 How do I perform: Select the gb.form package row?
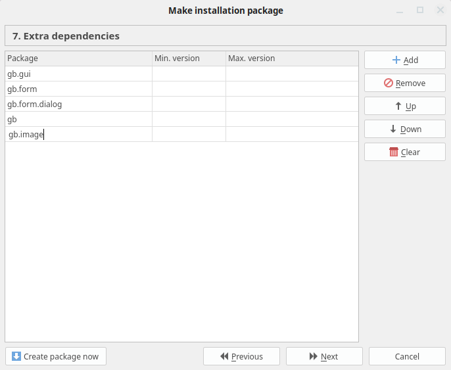coord(181,89)
